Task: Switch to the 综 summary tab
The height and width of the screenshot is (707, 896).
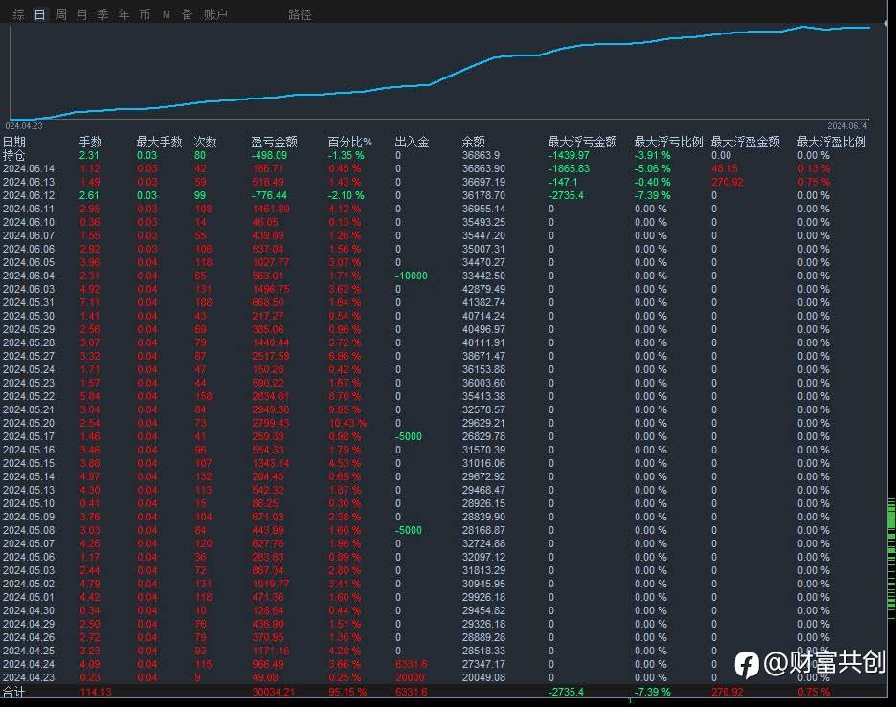Action: 19,14
